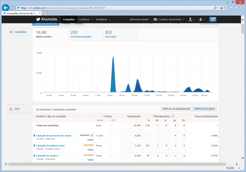246x172 pixels.
Task: Open browser tools gear icon
Action: point(241,8)
